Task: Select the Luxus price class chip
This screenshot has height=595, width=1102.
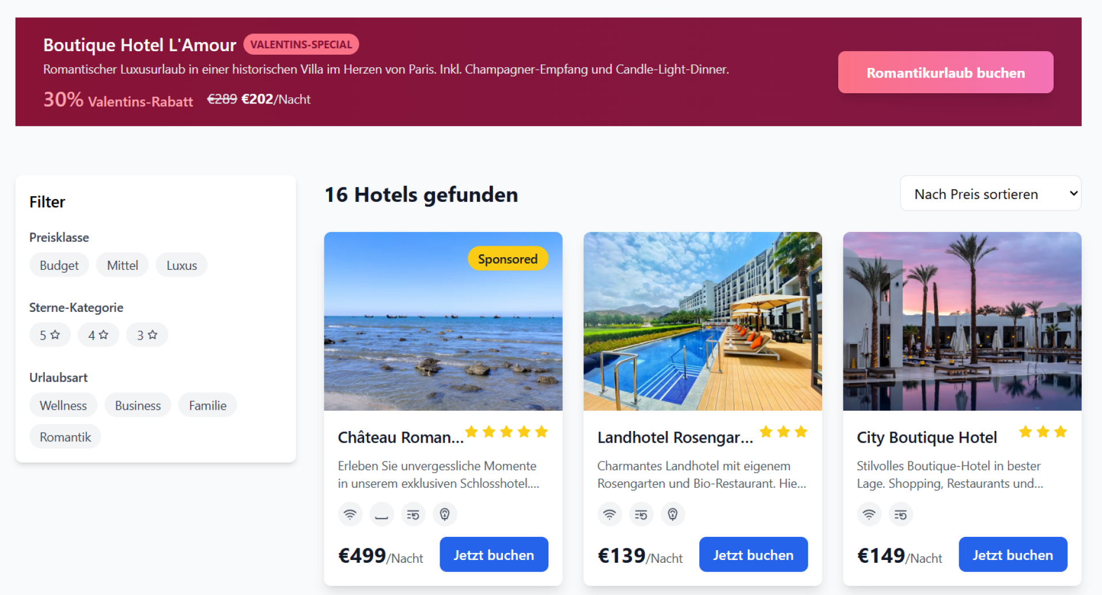Action: pyautogui.click(x=181, y=265)
